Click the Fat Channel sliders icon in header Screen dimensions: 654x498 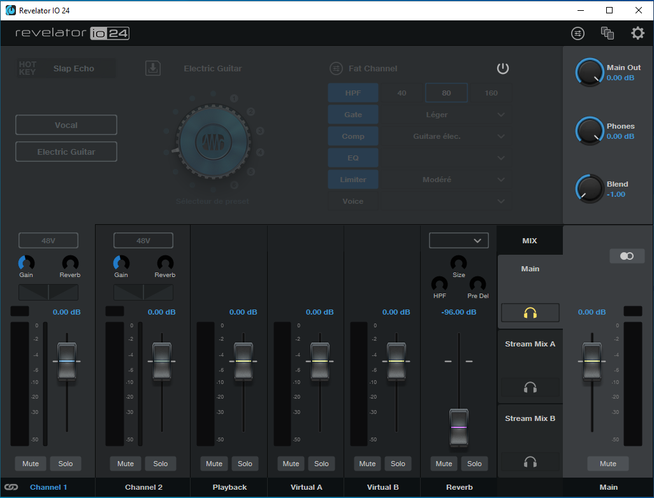(578, 33)
